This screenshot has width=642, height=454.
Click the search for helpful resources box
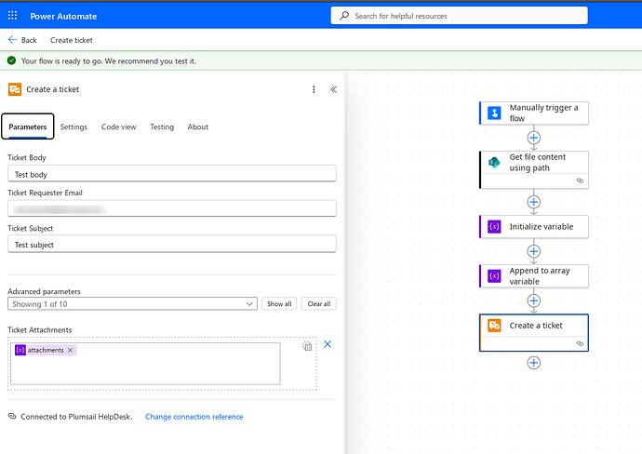459,16
